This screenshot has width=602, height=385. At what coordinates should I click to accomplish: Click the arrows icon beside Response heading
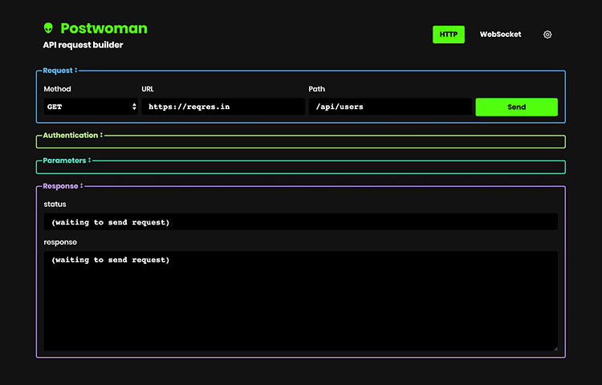click(82, 186)
